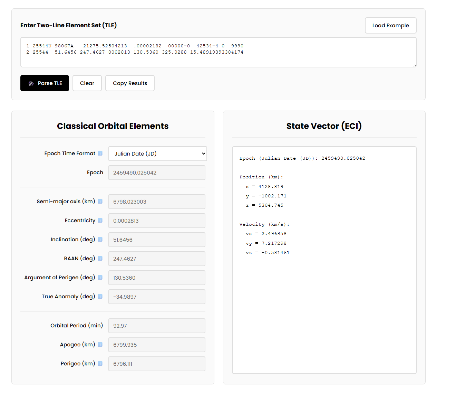The width and height of the screenshot is (456, 401).
Task: Click the State Vector epoch Julian Date line
Action: [302, 158]
